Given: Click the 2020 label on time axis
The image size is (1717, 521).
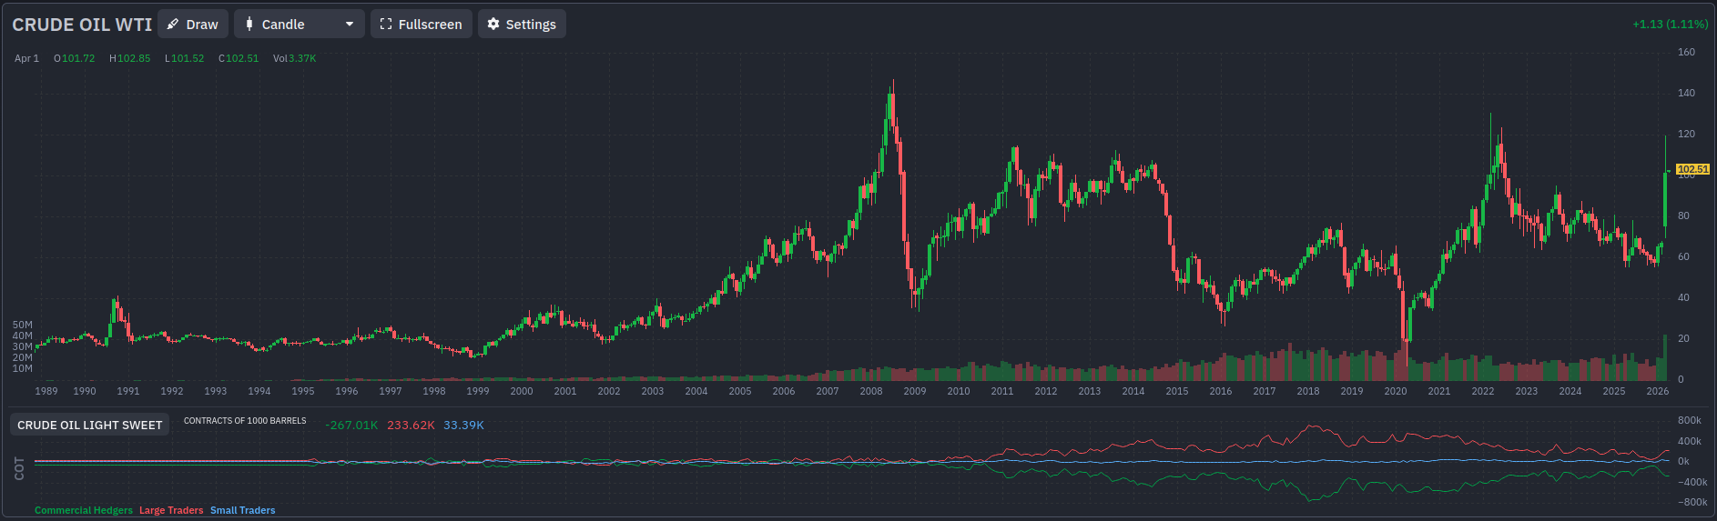Looking at the screenshot, I should coord(1396,391).
